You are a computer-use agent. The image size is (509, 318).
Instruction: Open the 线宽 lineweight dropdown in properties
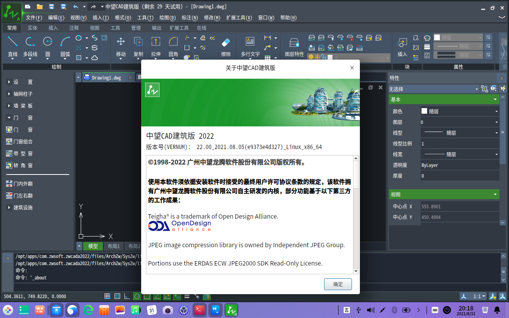460,154
